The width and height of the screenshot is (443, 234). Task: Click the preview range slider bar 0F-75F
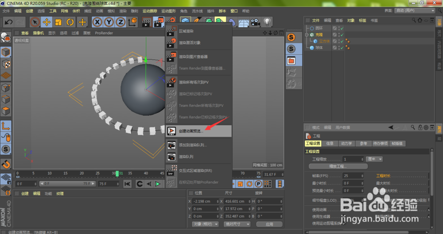pos(67,184)
